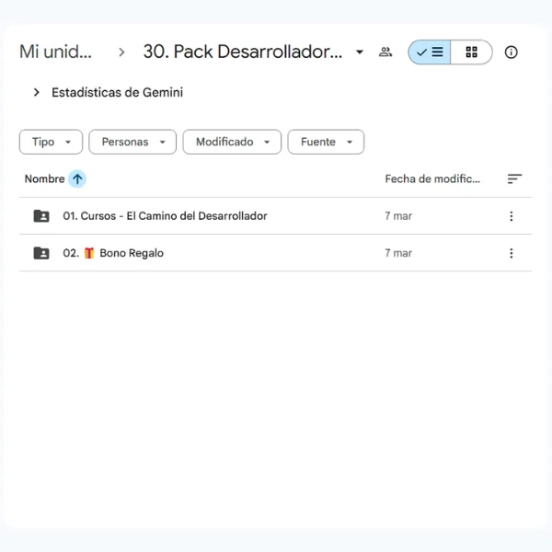Image resolution: width=552 pixels, height=552 pixels.
Task: Click the shared people icon
Action: (x=385, y=52)
